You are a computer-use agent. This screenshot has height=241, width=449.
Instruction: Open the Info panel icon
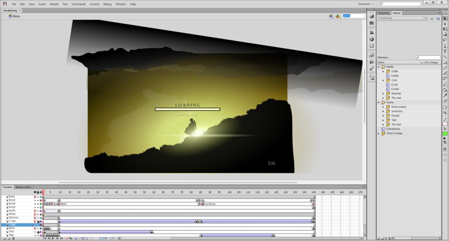[x=372, y=39]
